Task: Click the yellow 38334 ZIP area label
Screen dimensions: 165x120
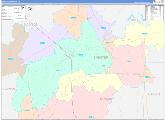Action: 90,81
